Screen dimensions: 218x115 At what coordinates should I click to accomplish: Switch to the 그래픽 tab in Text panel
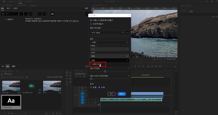(x=15, y=8)
